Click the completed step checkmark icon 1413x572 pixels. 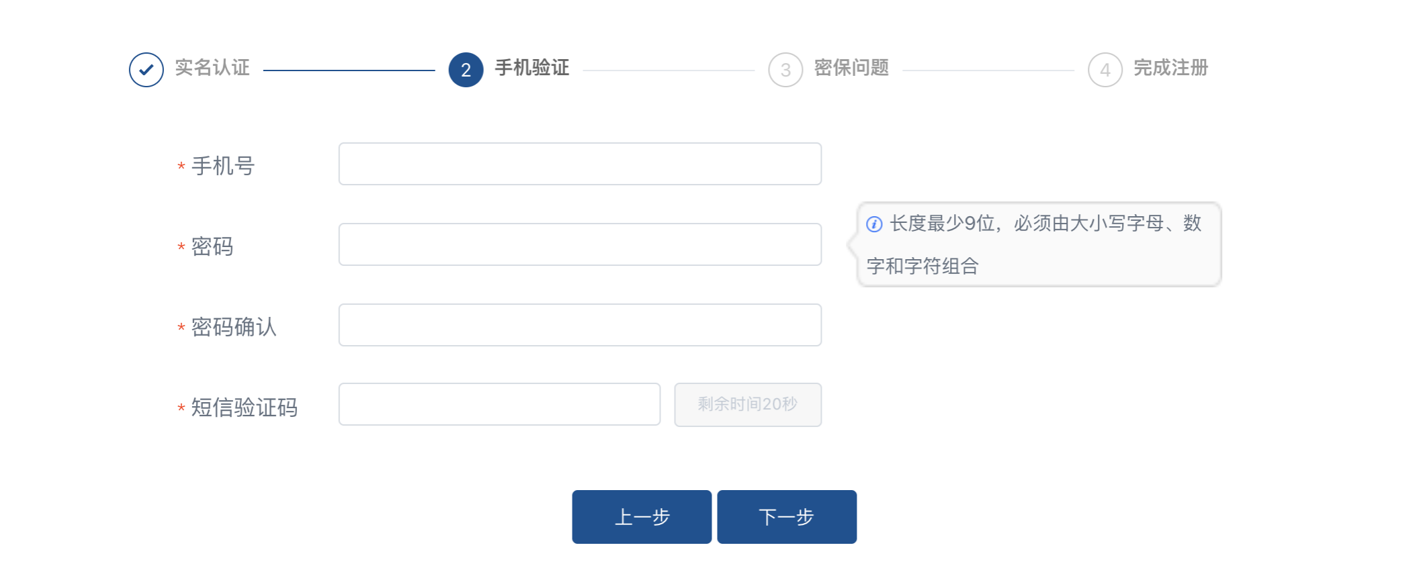point(146,70)
